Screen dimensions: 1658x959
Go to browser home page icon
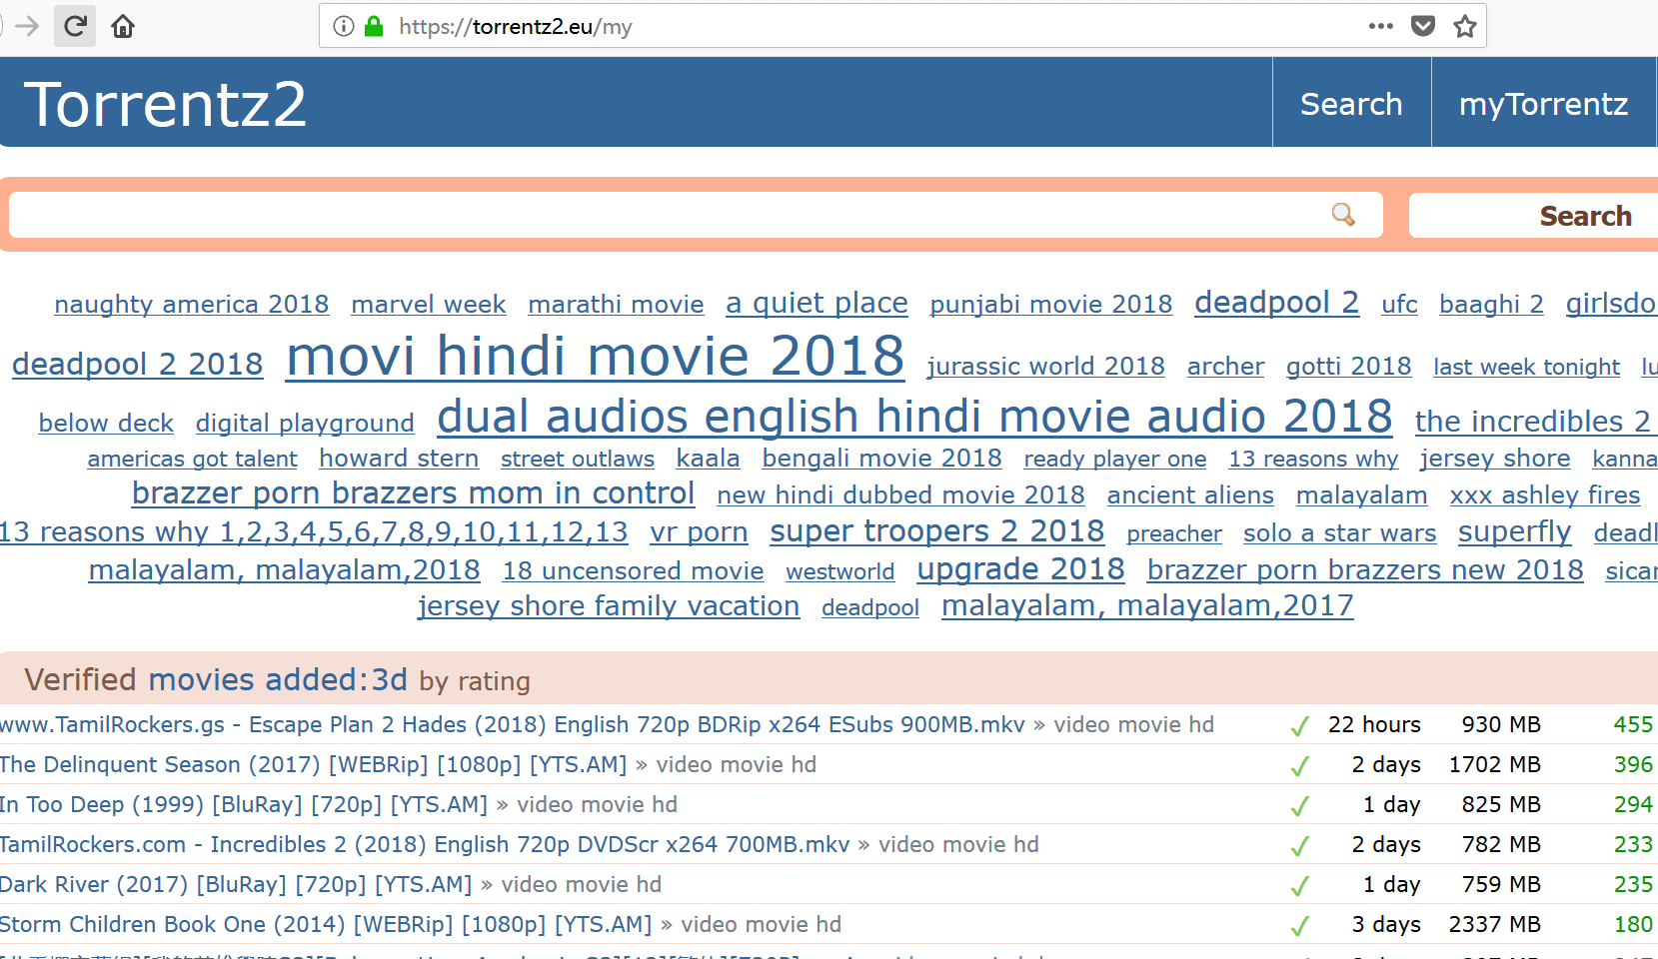tap(123, 26)
